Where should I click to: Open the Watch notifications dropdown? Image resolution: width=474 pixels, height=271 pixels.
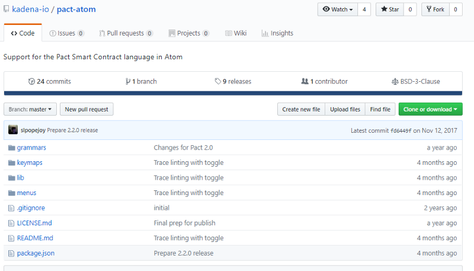[338, 9]
